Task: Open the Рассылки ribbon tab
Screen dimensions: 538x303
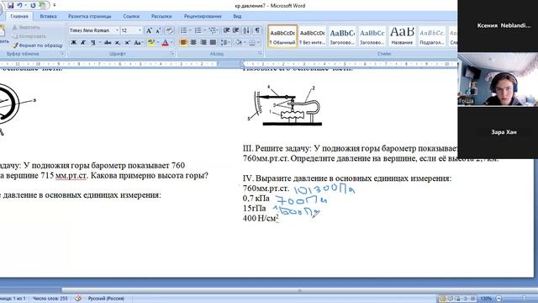Action: coord(161,16)
